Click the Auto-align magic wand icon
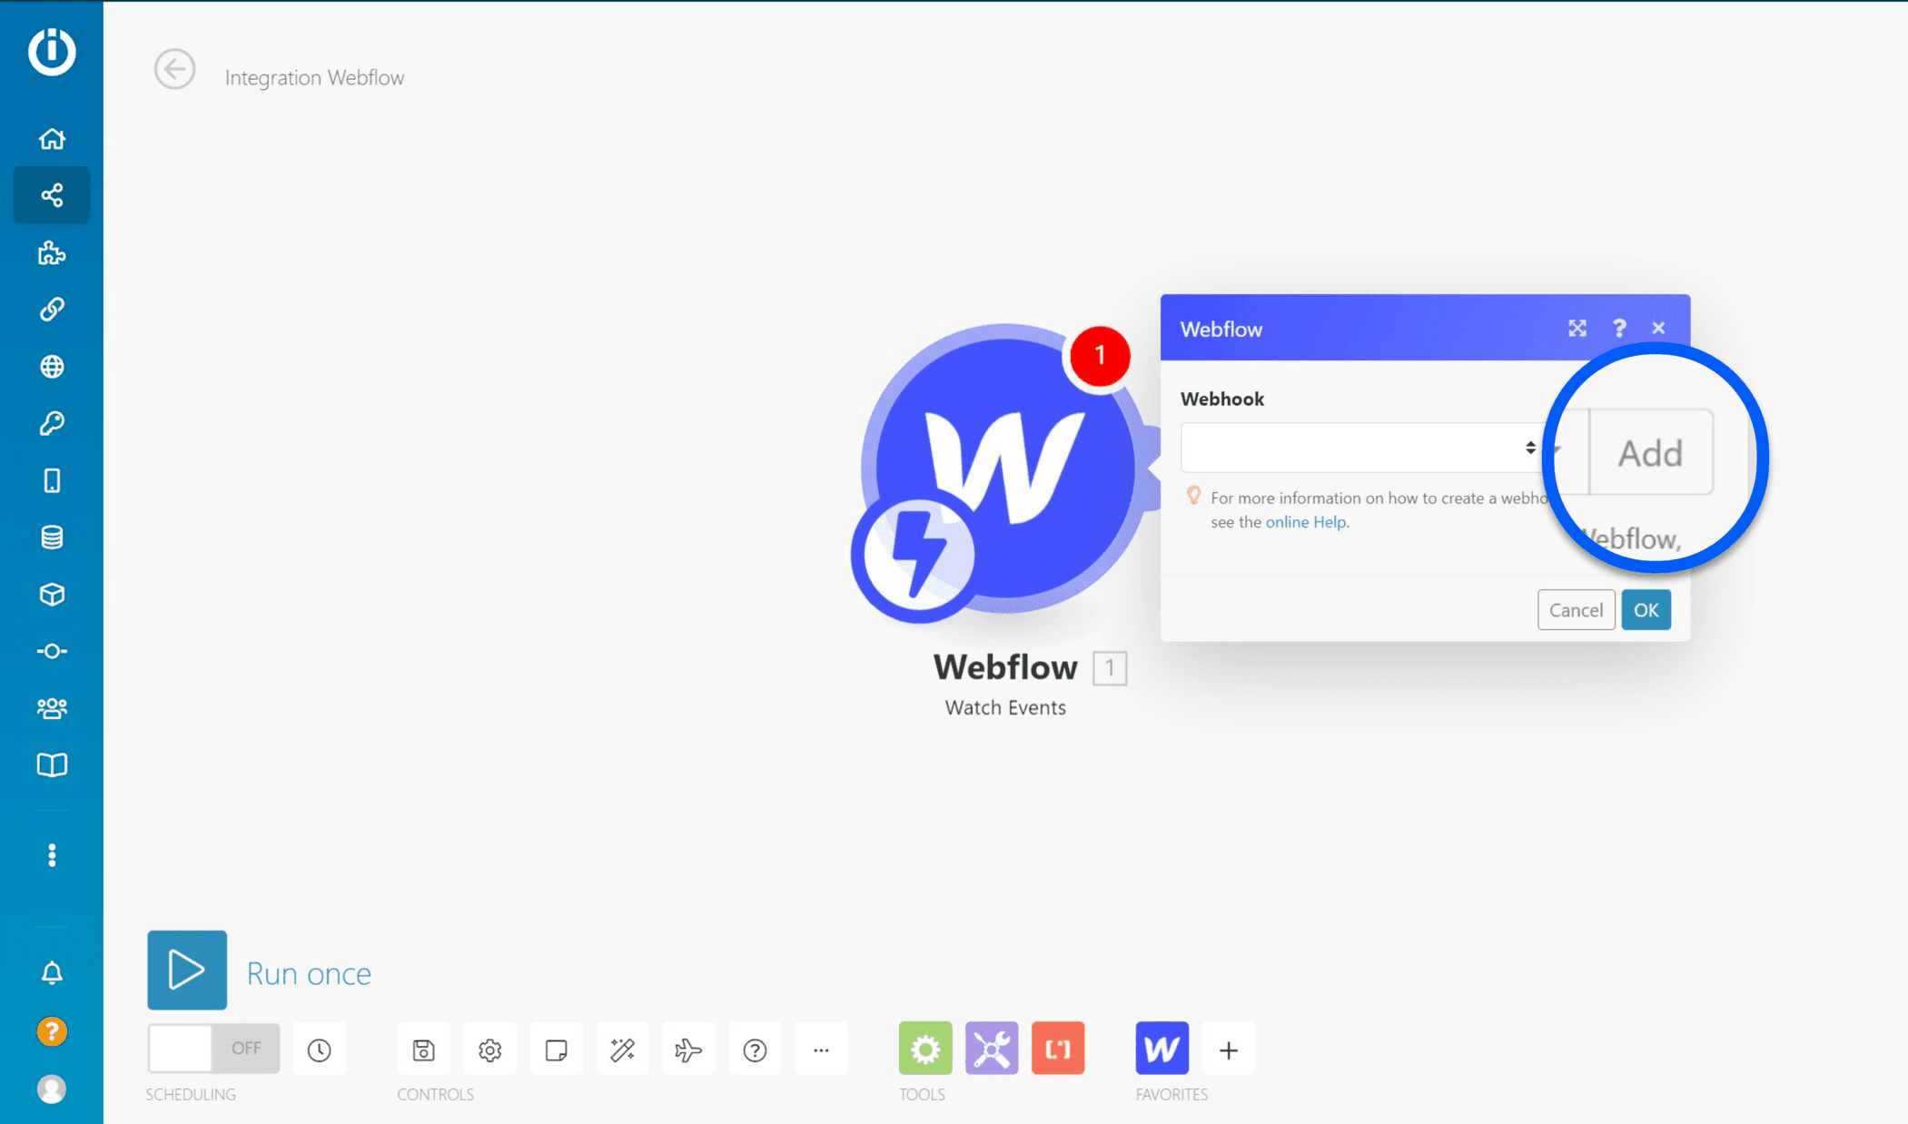Screen dimensions: 1908x1124 622,1050
